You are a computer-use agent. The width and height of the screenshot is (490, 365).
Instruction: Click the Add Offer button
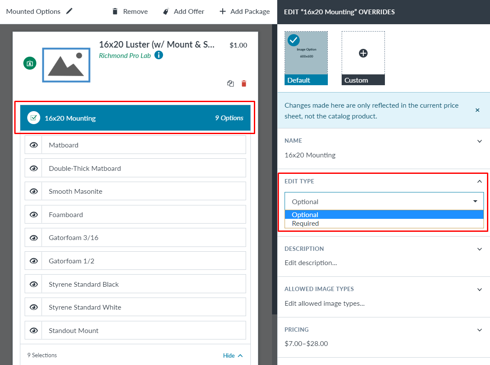coord(183,12)
